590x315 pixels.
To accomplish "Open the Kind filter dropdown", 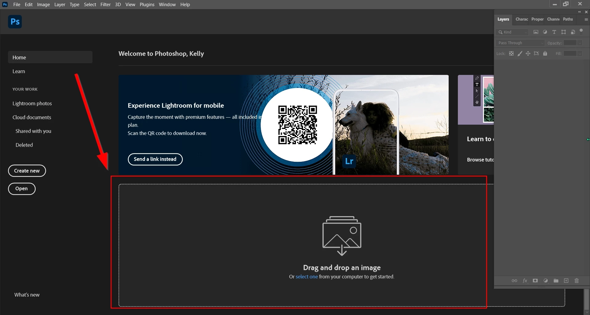I will pyautogui.click(x=512, y=32).
